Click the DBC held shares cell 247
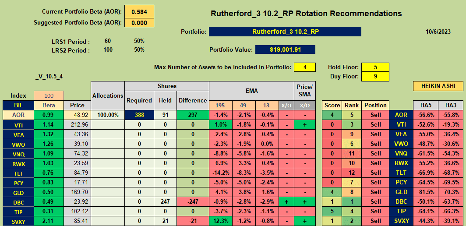The height and width of the screenshot is (226, 466). pyautogui.click(x=165, y=201)
